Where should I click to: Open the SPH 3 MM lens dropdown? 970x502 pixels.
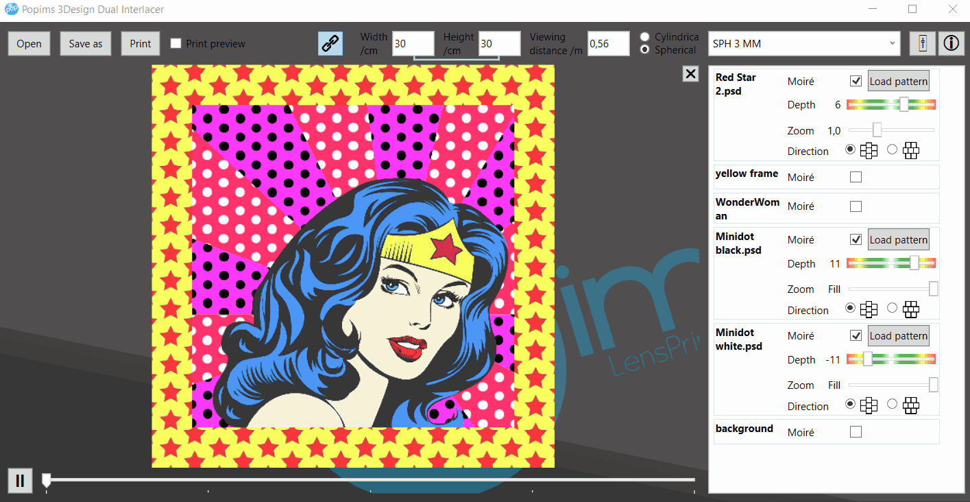803,43
